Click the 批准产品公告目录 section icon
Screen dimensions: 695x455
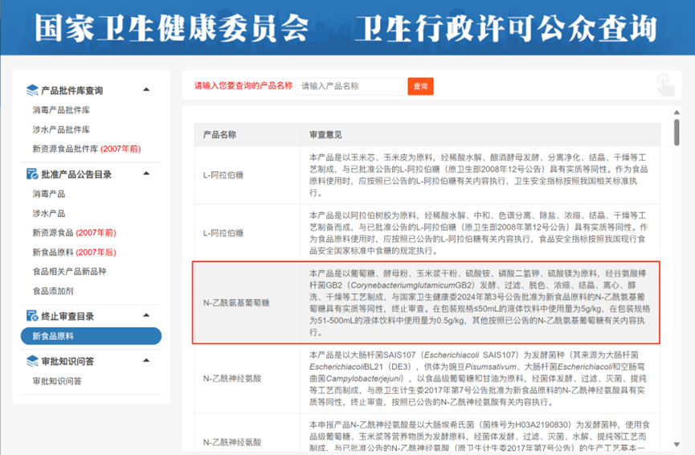[x=32, y=174]
